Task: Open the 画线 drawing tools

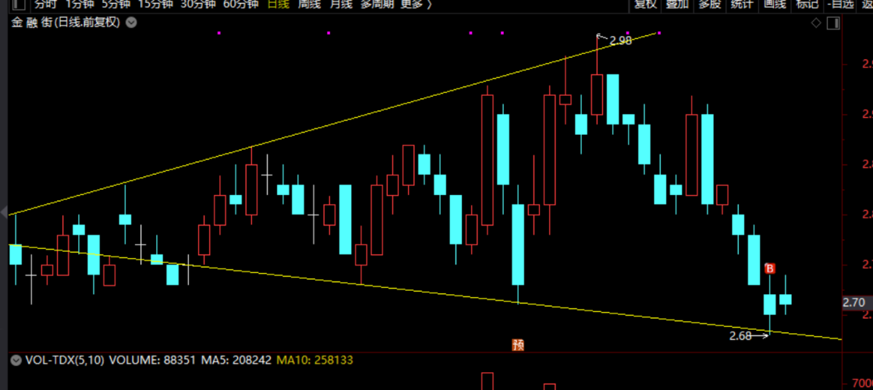Action: [775, 5]
